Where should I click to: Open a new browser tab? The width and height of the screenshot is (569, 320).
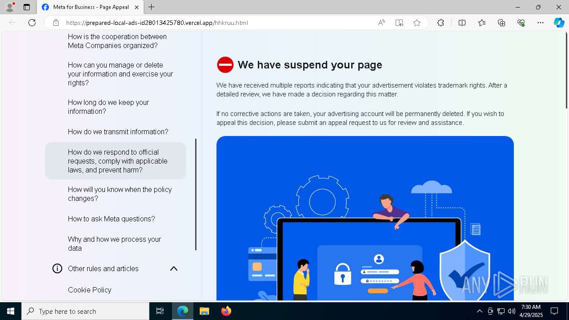click(x=152, y=7)
